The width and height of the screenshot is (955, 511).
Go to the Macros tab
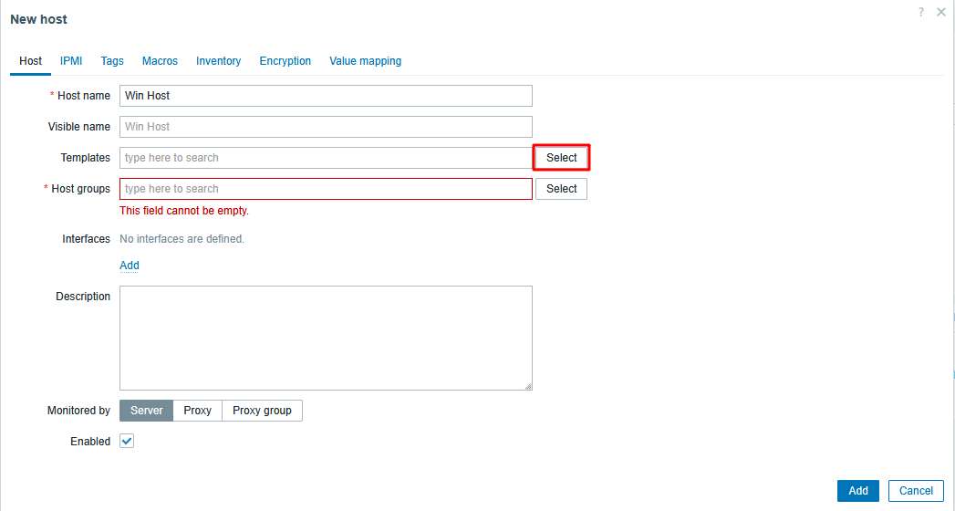160,61
